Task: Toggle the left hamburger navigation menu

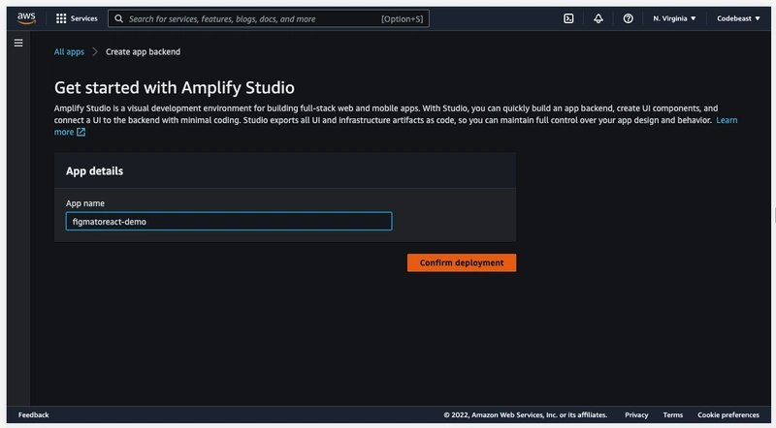Action: pyautogui.click(x=18, y=43)
